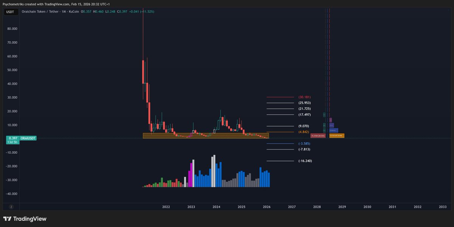Click the 10.000 price axis label
The height and width of the screenshot is (227, 454).
point(12,125)
